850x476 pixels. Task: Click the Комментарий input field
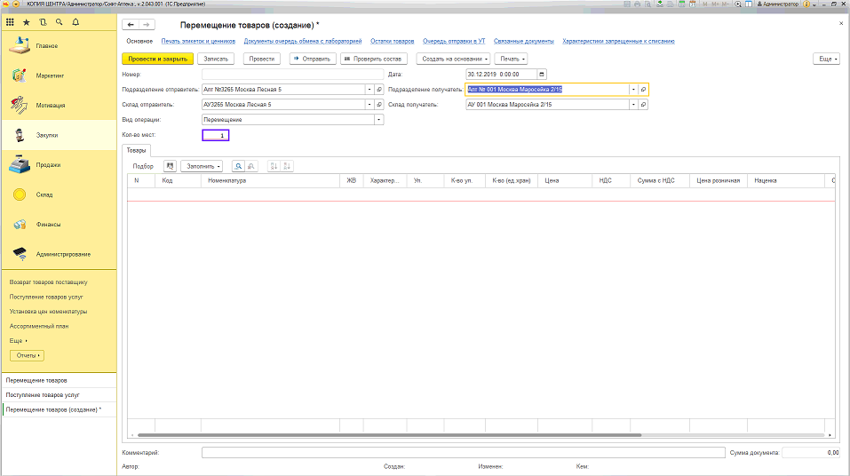click(x=462, y=452)
